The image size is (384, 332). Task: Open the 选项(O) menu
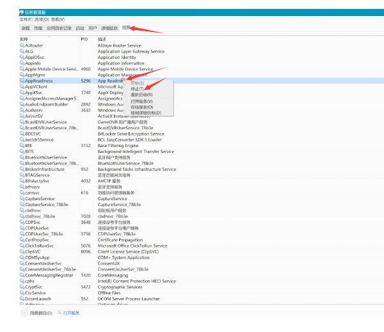pyautogui.click(x=42, y=19)
